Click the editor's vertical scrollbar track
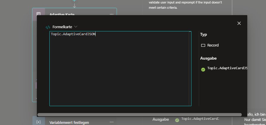The height and width of the screenshot is (125, 266). pyautogui.click(x=190, y=69)
